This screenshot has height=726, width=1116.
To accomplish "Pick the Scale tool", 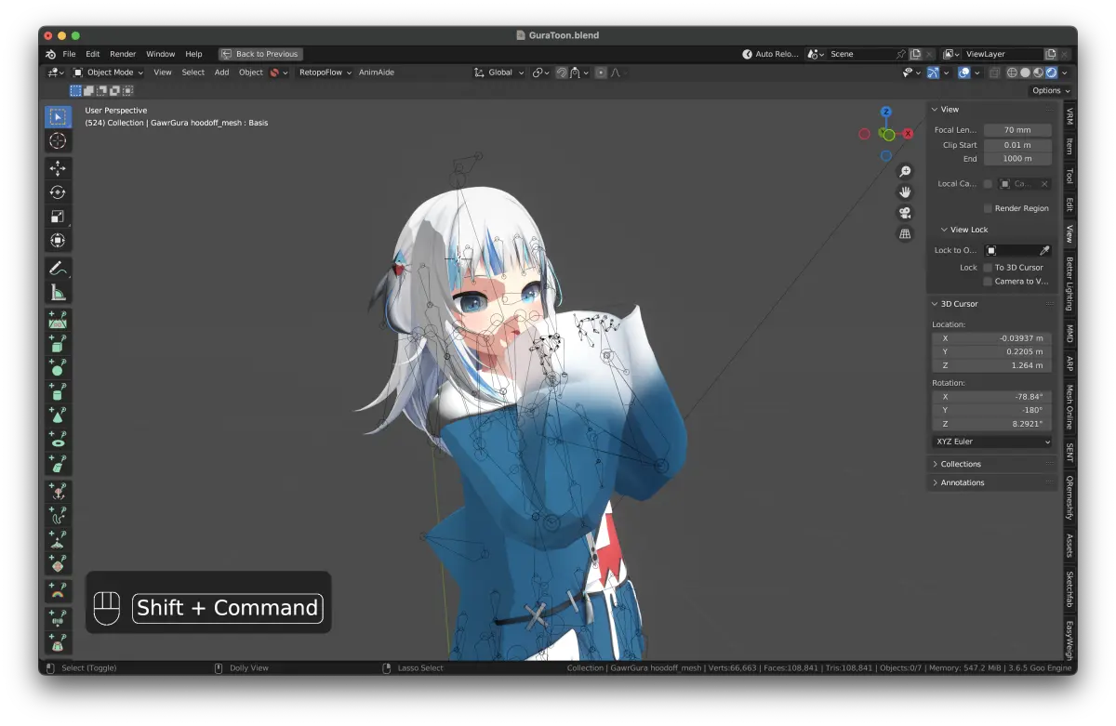I will [58, 217].
